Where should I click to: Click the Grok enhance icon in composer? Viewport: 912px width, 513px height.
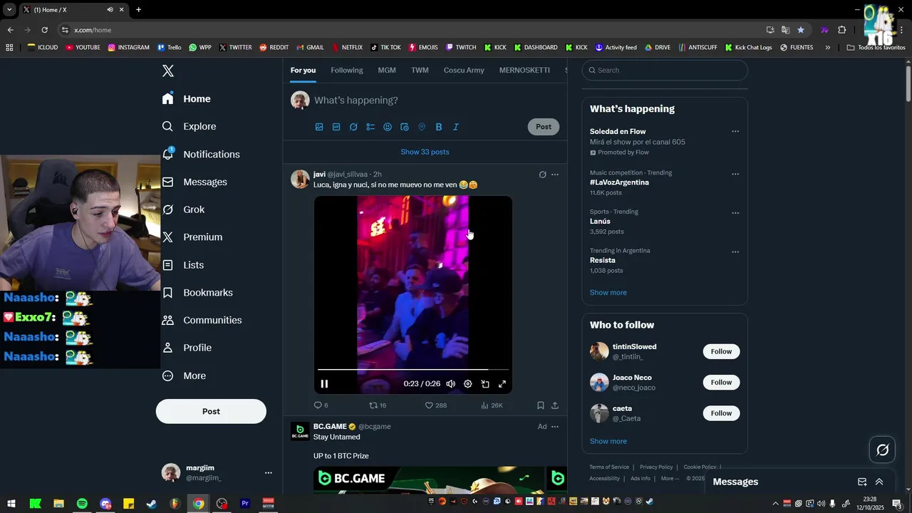[353, 127]
